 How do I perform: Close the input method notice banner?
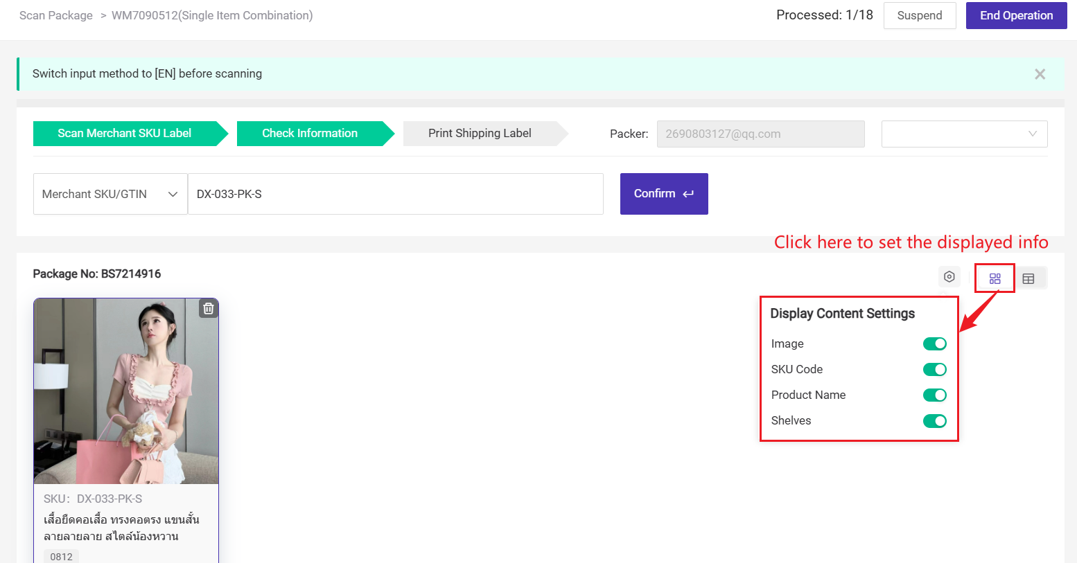[1040, 74]
